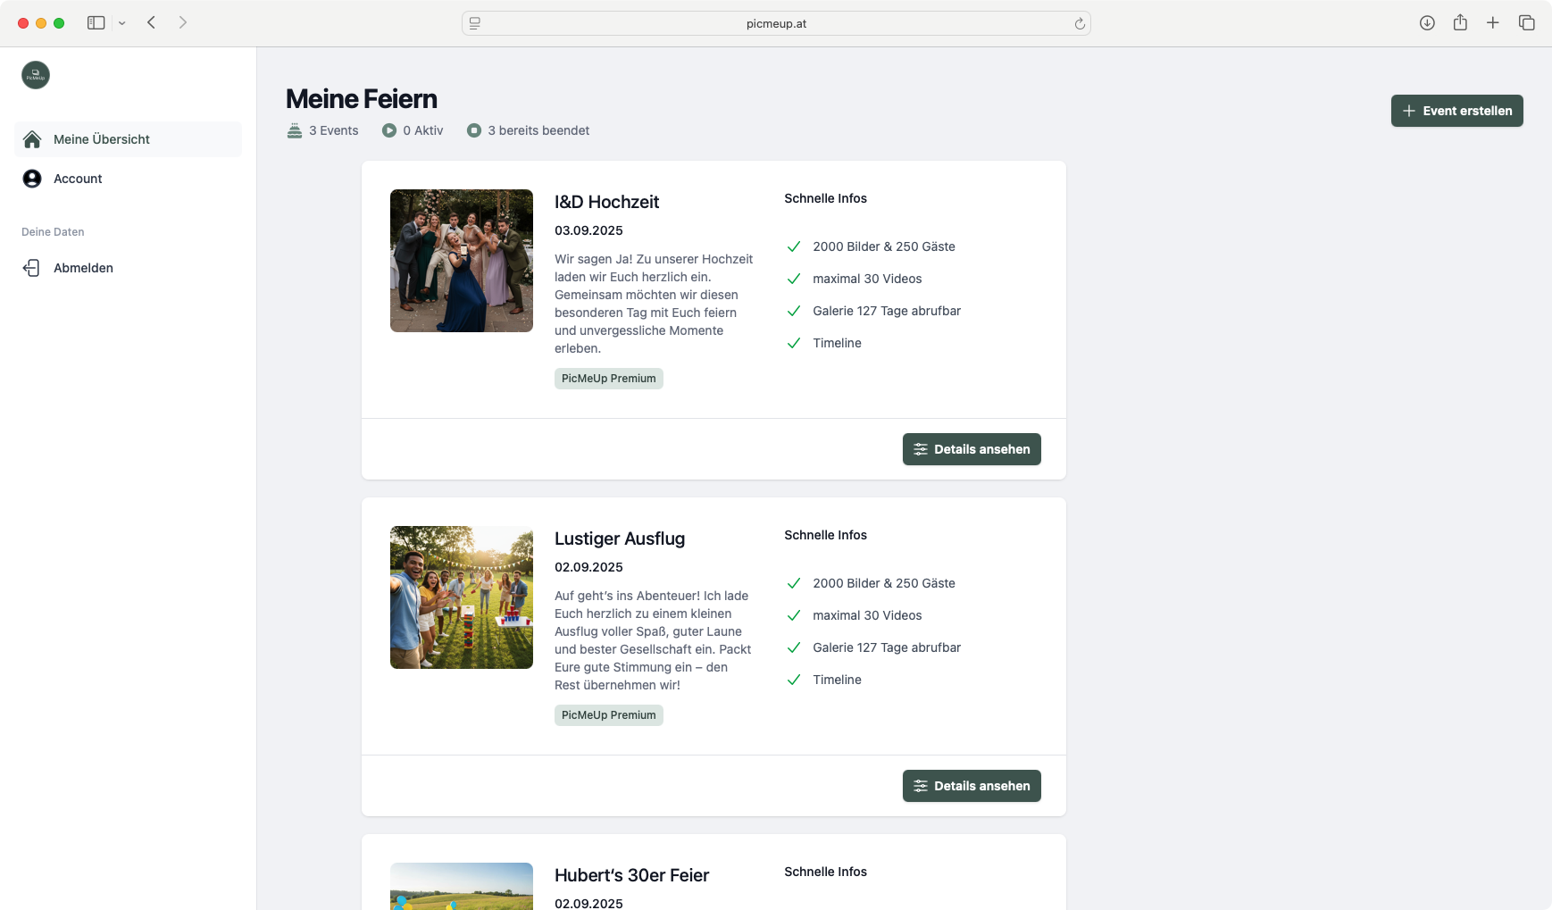
Task: Click the sidebar chevron dropdown in the toolbar
Action: tap(122, 22)
